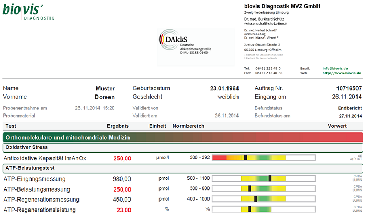This screenshot has width=367, height=218.
Task: Select the birth date 23.01.1964
Action: [224, 88]
